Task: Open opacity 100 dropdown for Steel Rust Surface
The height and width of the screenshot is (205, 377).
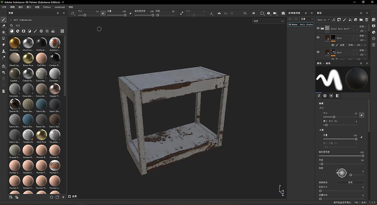Action: [363, 31]
